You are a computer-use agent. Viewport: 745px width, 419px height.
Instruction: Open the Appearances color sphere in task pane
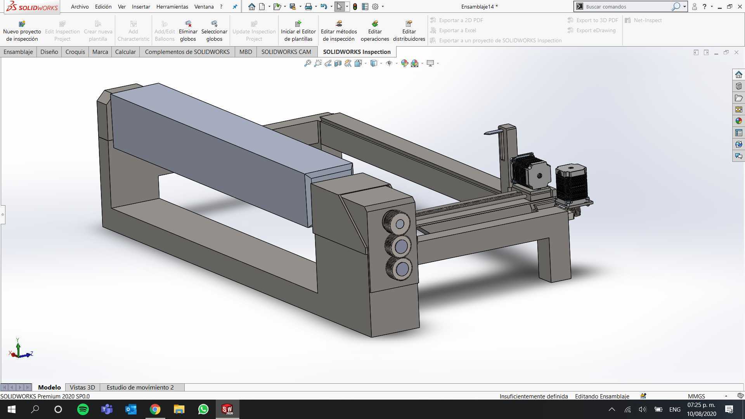[738, 121]
